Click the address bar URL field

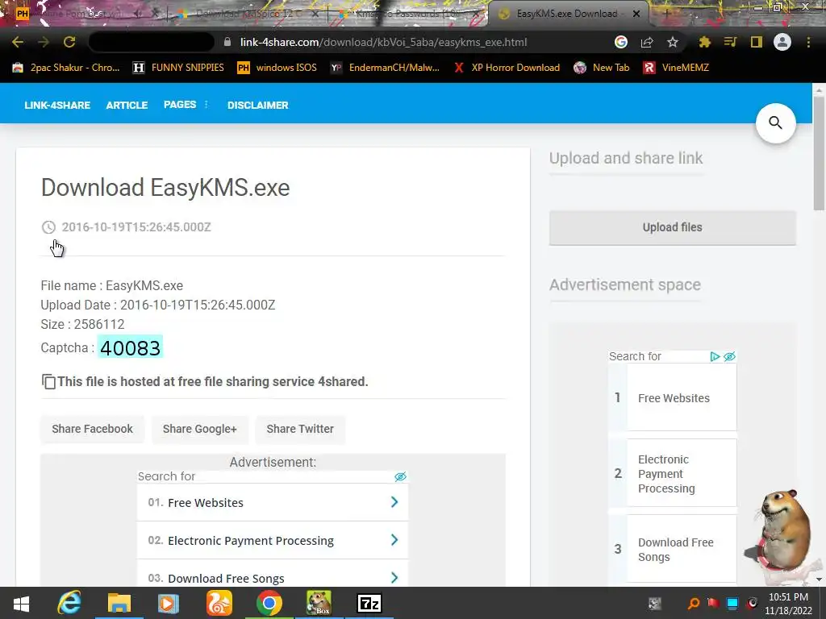pos(383,42)
